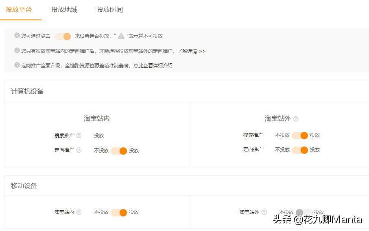The image size is (369, 231).
Task: Click 投放 text beside 淘宝站内 搜索推广
Action: 99,136
